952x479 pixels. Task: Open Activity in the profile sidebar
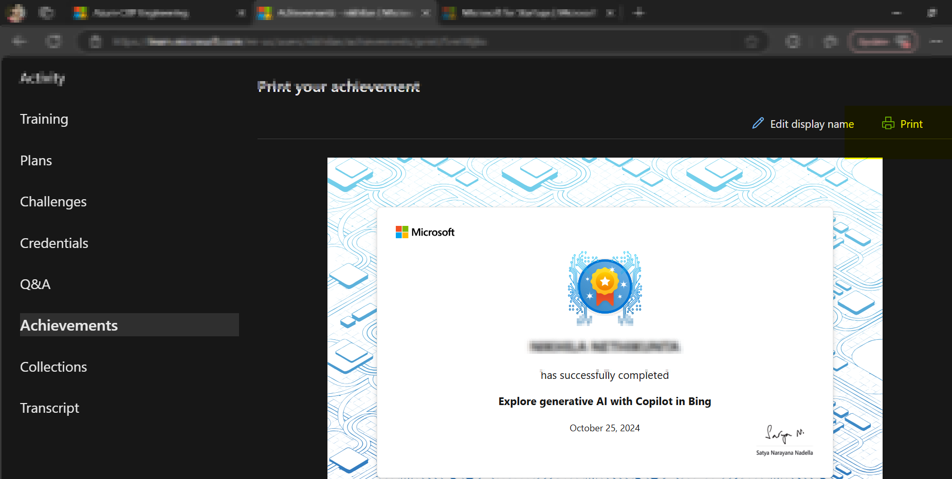[43, 78]
